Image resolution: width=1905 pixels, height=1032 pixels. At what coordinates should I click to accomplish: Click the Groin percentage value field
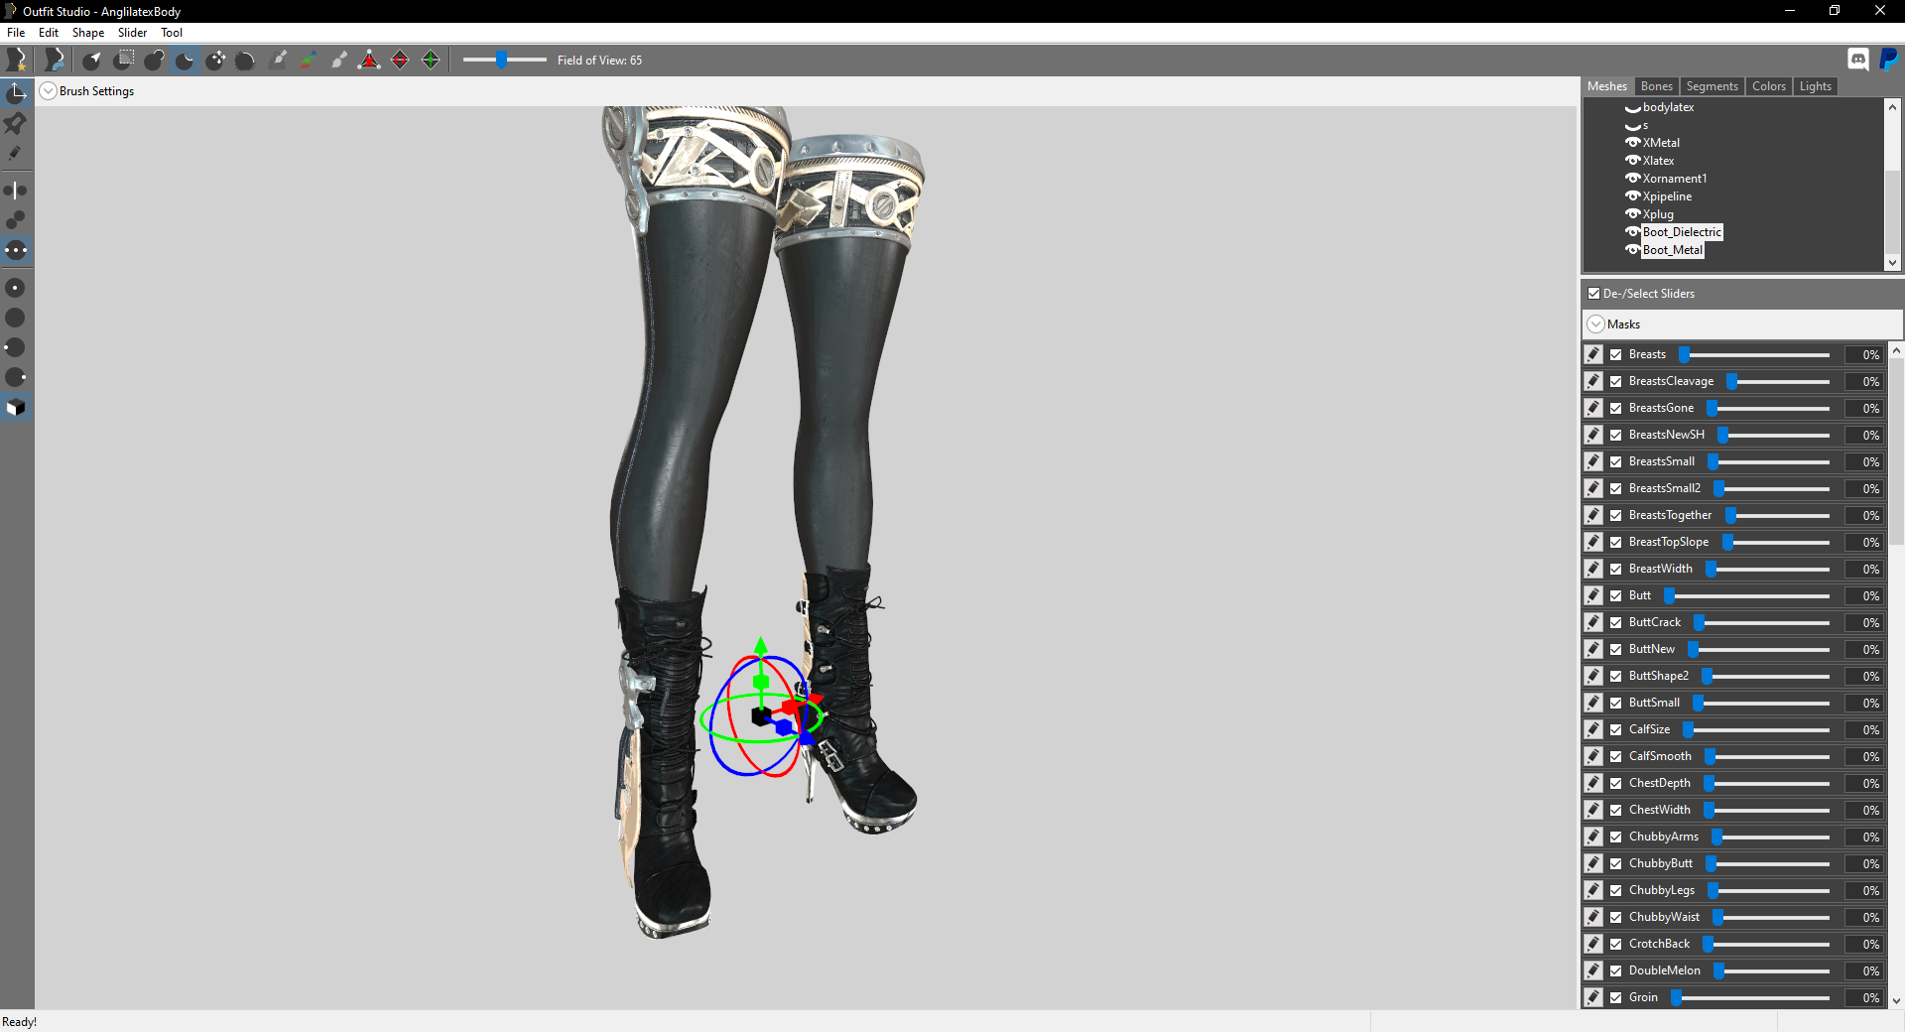click(x=1864, y=997)
